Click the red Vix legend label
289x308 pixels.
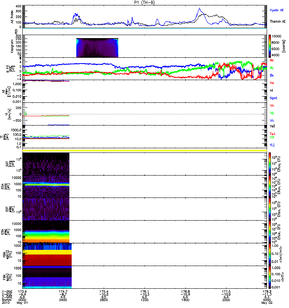[272, 105]
